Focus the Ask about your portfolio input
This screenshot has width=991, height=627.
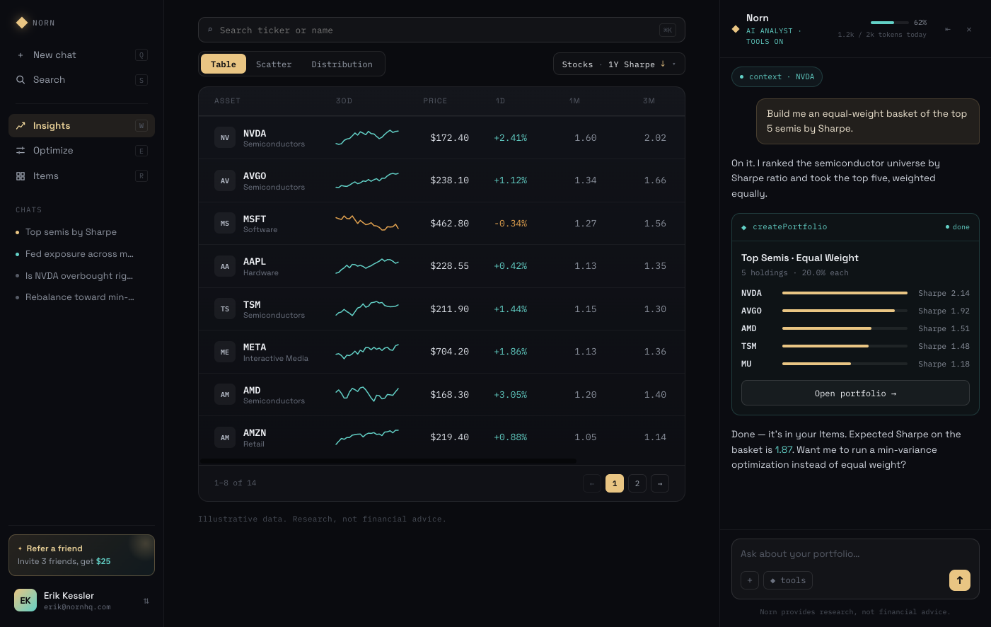[x=855, y=554]
